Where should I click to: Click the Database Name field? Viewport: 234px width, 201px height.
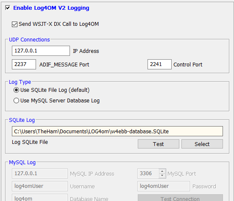click(x=40, y=198)
